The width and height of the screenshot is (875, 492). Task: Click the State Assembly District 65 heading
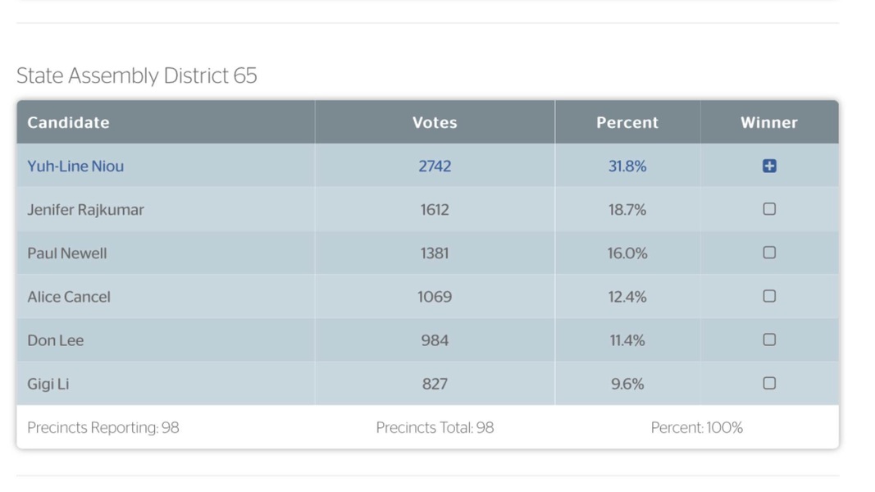[x=137, y=75]
